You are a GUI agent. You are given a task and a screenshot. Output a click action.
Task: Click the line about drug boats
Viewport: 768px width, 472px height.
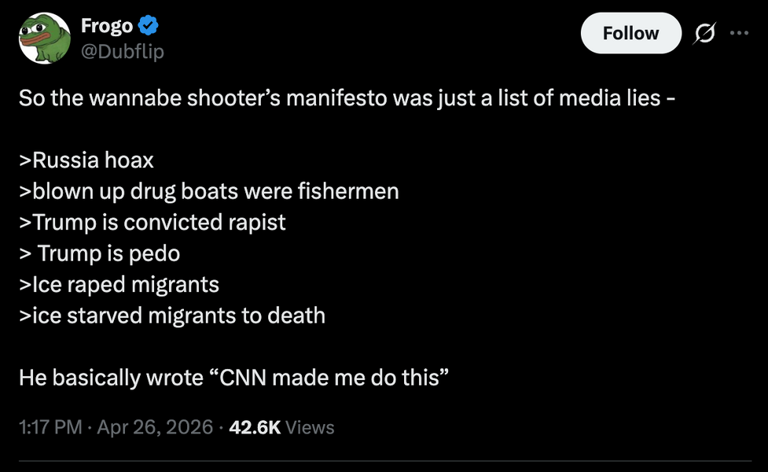click(x=208, y=191)
